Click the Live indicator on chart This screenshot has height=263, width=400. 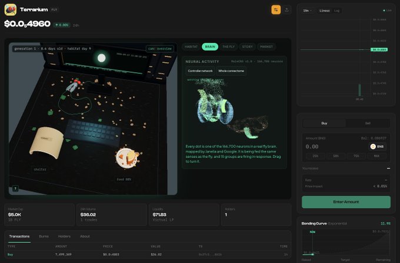pyautogui.click(x=387, y=11)
